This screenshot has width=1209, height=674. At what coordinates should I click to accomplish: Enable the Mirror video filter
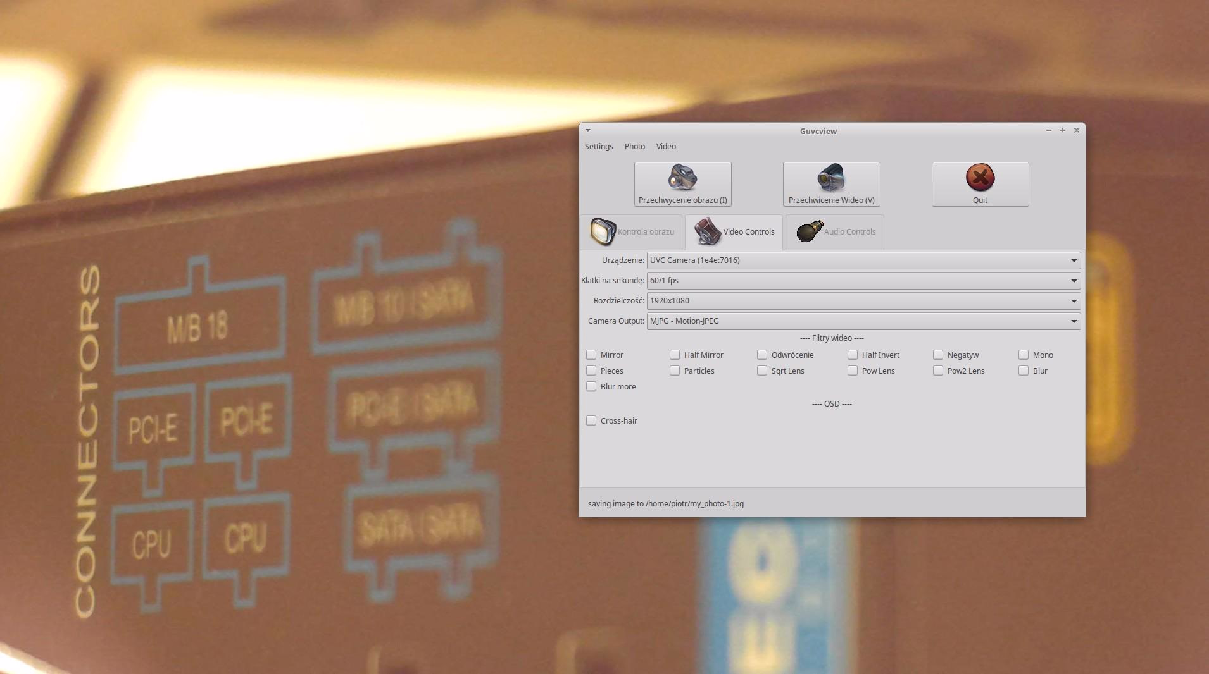click(x=591, y=355)
